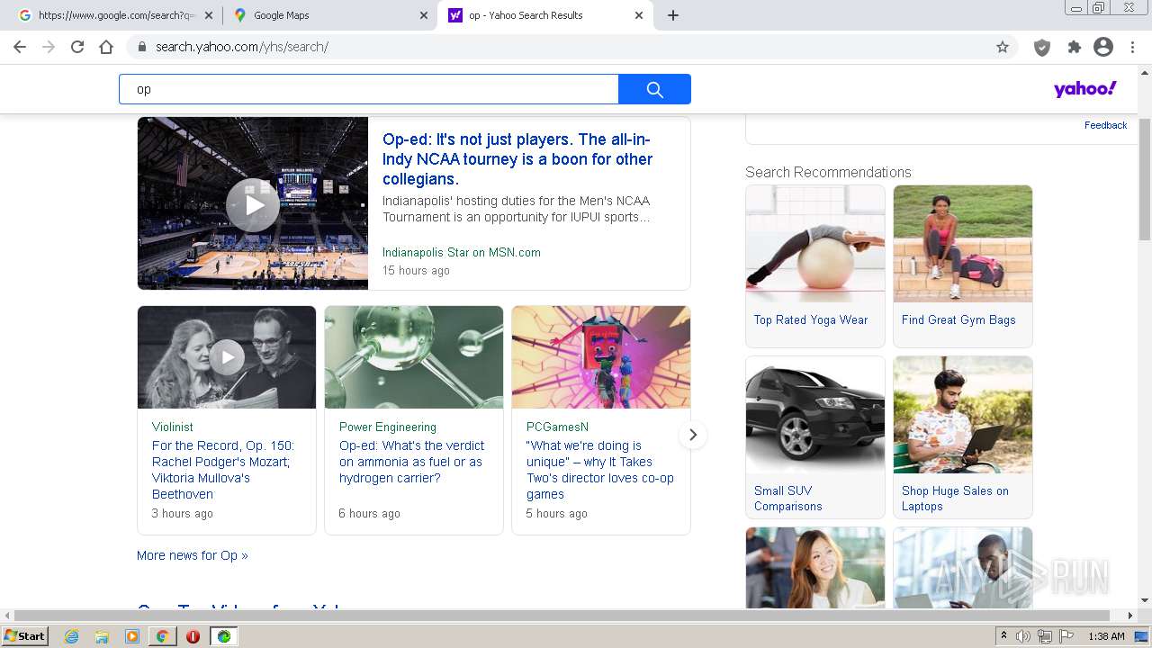The height and width of the screenshot is (648, 1152).
Task: Close the Yahoo Search Results tab
Action: coord(639,15)
